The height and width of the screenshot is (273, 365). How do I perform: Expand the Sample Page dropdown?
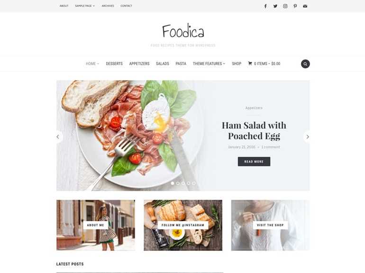(x=85, y=6)
